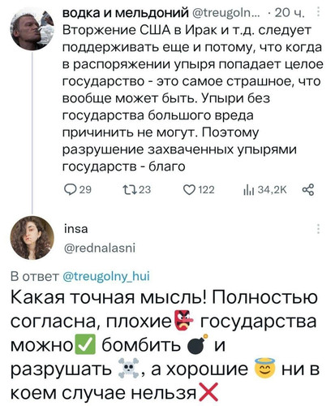Click the водка и мельдоний display name
This screenshot has height=406, width=335.
[126, 13]
